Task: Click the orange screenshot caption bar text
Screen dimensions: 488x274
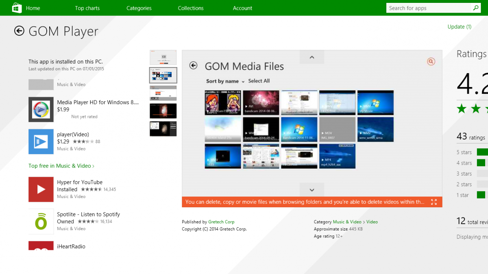Action: pyautogui.click(x=305, y=202)
